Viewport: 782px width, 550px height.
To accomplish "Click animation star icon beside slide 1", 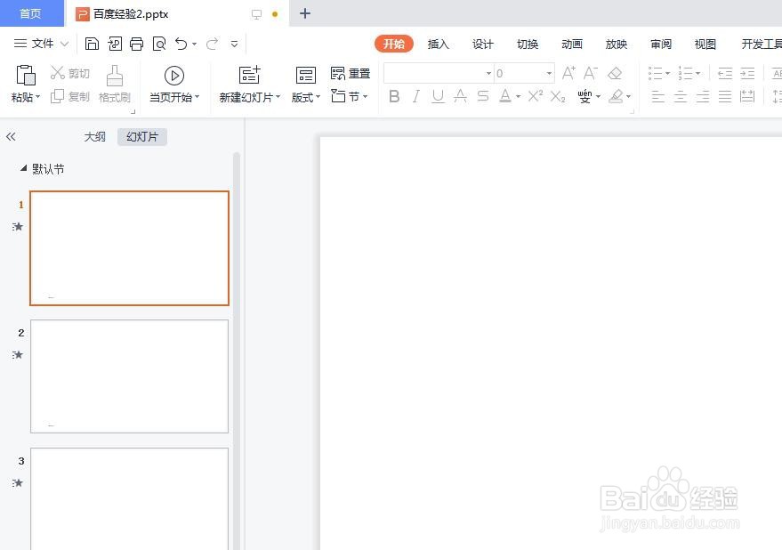I will click(x=18, y=227).
